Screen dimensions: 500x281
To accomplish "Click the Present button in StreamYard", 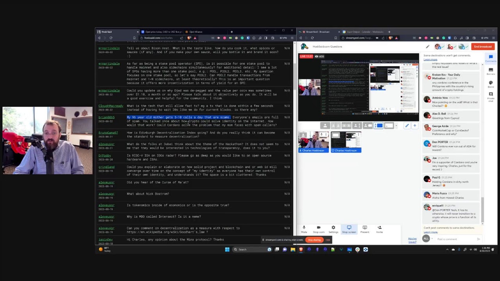I will coord(364,229).
